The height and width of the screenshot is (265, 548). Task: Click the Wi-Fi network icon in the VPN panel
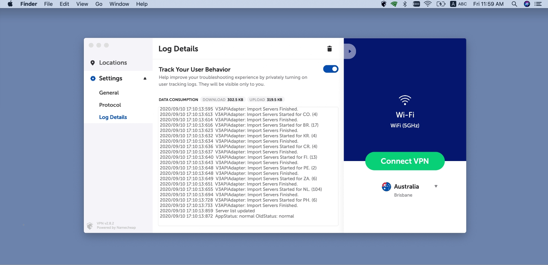[405, 100]
